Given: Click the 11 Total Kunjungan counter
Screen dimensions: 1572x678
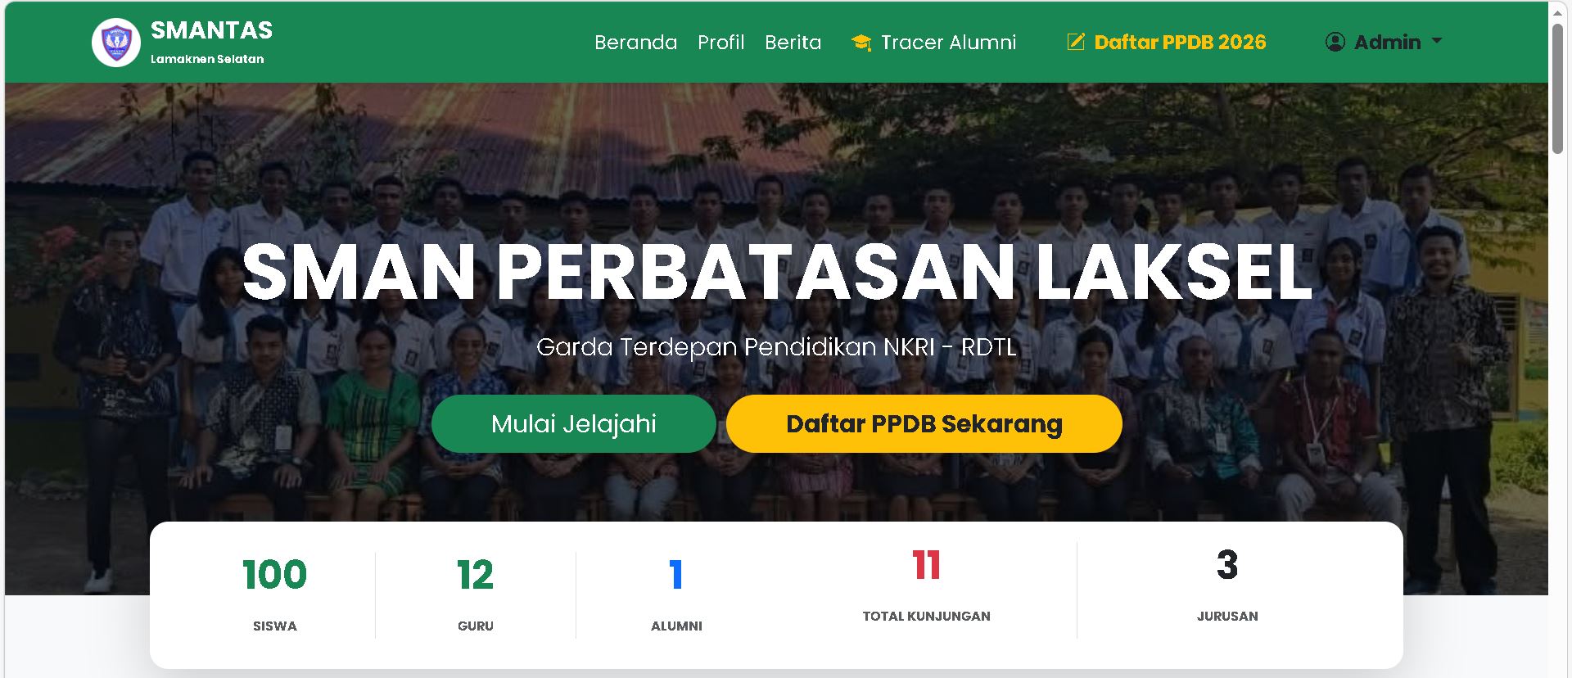Looking at the screenshot, I should [926, 566].
